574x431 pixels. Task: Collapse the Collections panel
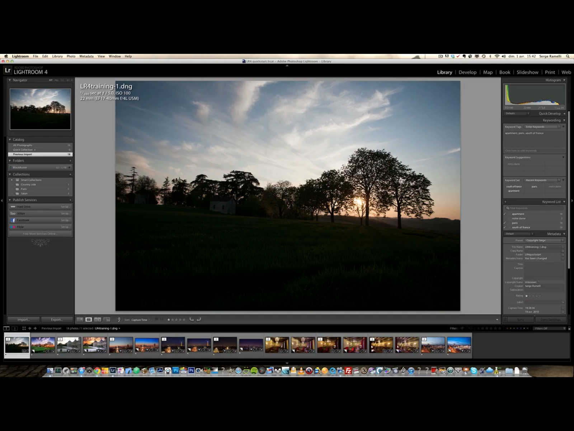10,175
